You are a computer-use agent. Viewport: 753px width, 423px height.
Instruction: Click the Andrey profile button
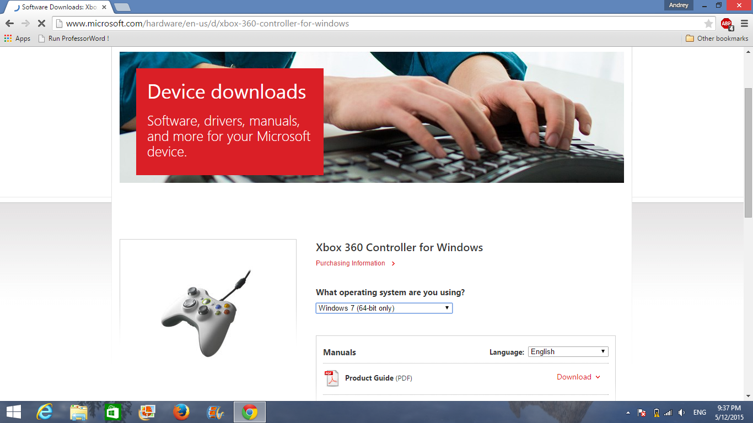coord(679,6)
